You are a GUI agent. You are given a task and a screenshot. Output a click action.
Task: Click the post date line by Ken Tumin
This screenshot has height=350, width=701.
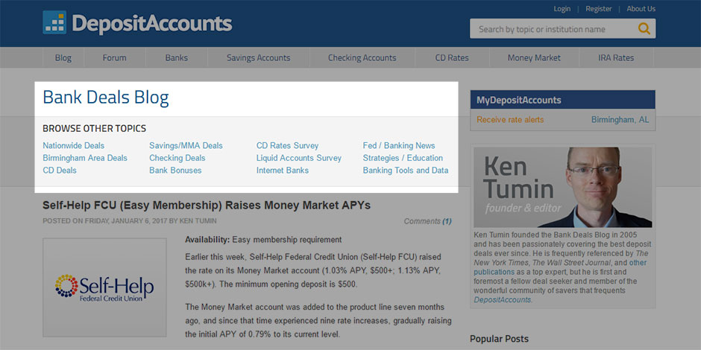130,221
